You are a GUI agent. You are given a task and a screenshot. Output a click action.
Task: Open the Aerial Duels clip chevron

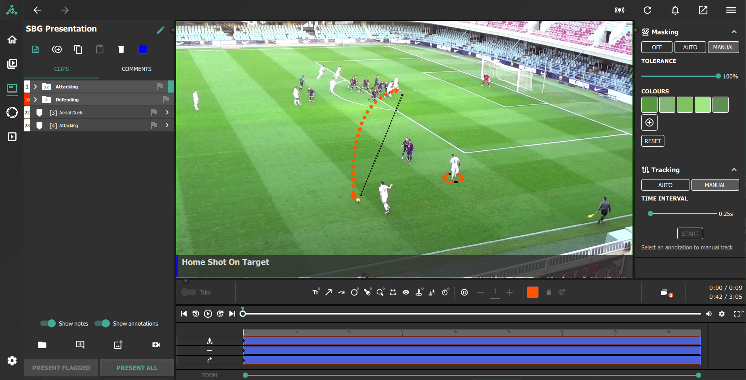tap(167, 112)
